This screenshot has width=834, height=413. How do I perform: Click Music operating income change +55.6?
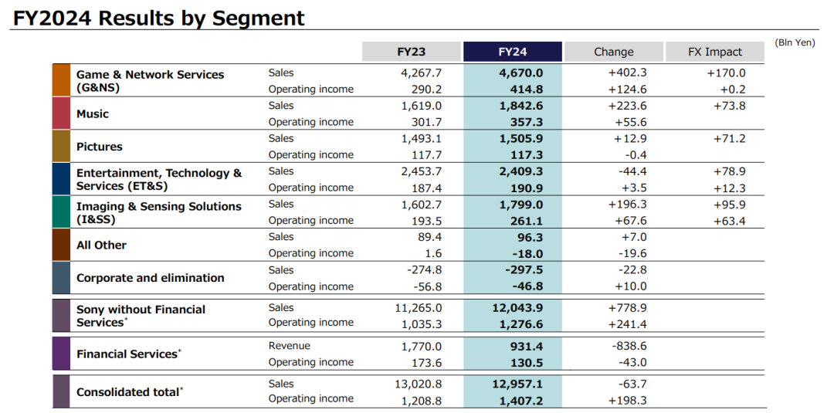(x=631, y=122)
